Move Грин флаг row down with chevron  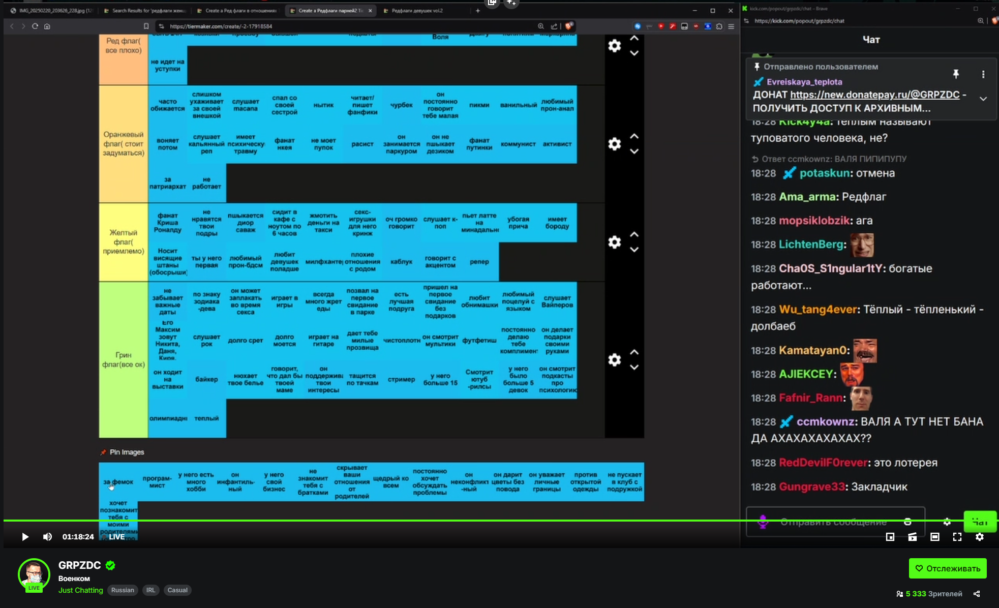[x=634, y=367]
